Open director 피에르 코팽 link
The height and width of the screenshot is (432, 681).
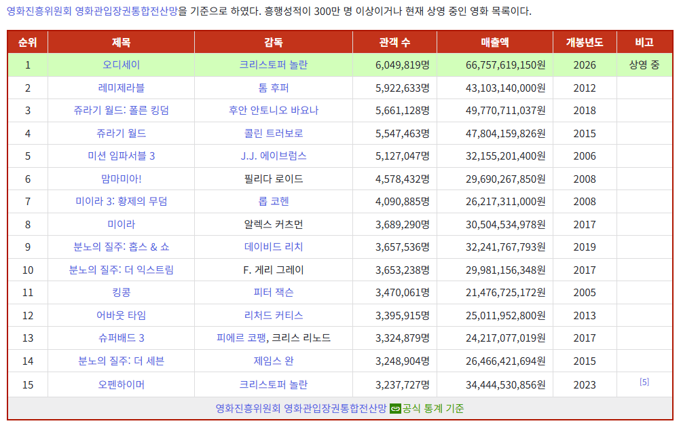tap(241, 338)
